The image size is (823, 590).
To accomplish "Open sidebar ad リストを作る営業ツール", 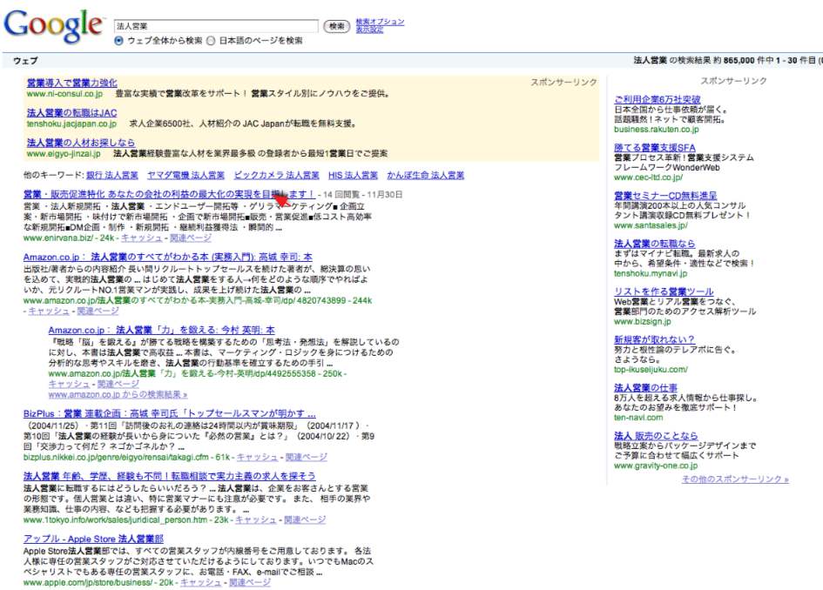I will click(664, 292).
